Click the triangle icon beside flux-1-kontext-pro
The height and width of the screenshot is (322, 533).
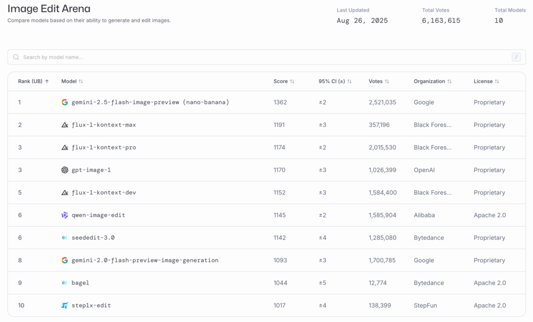[65, 147]
